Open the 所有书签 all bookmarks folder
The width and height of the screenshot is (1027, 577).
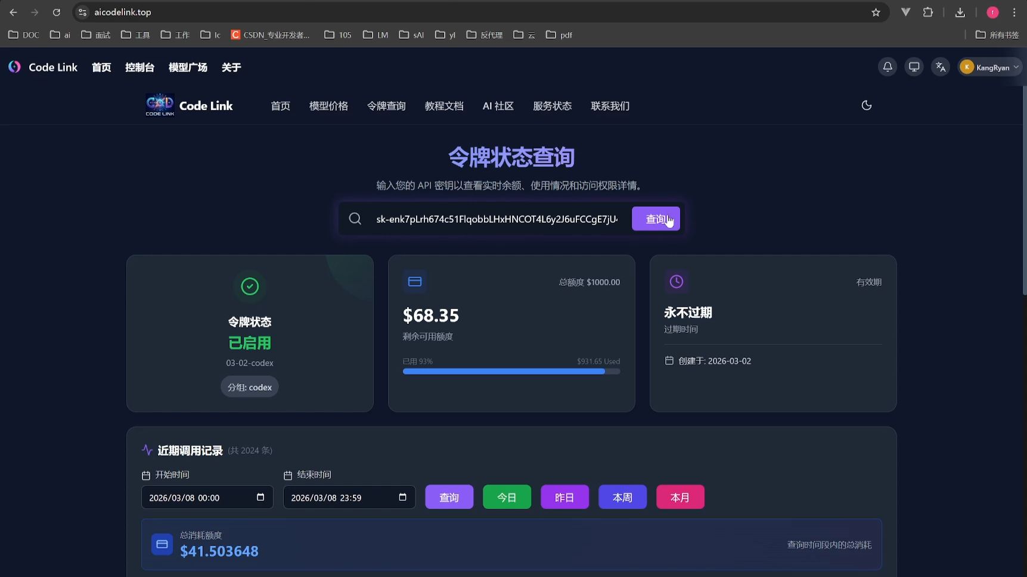[997, 35]
